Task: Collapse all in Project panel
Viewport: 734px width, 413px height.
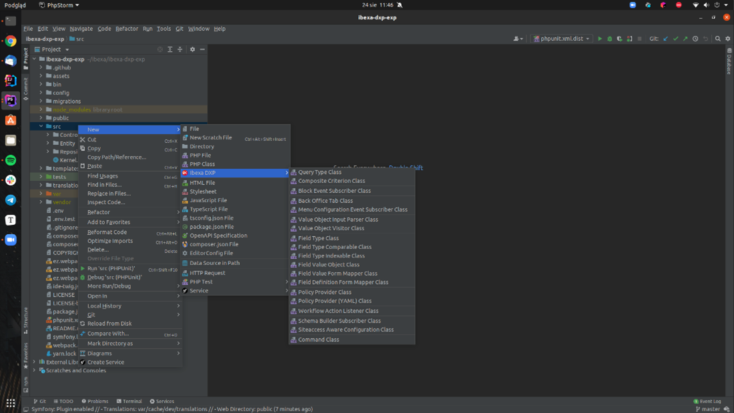Action: [x=179, y=49]
